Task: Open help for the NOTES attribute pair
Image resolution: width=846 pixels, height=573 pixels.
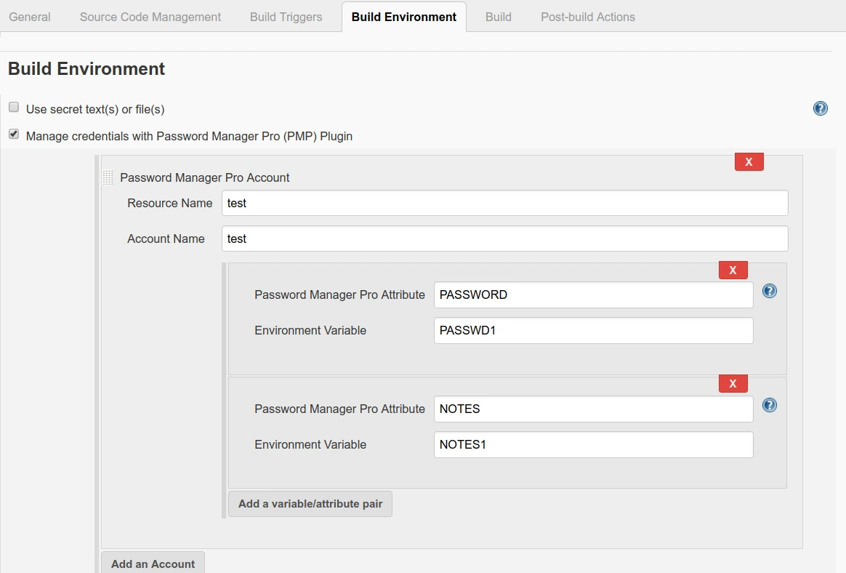Action: [x=769, y=405]
